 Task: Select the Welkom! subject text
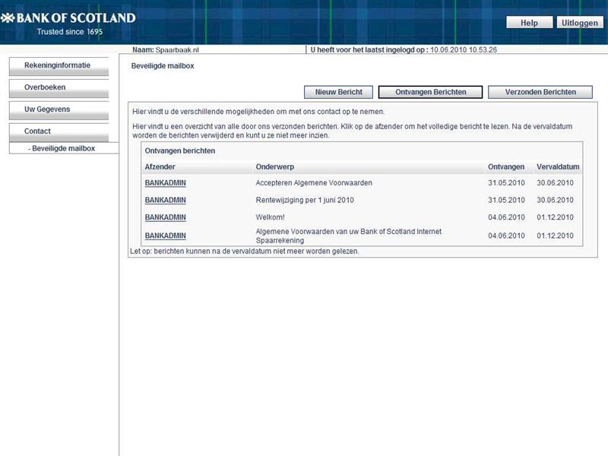270,217
